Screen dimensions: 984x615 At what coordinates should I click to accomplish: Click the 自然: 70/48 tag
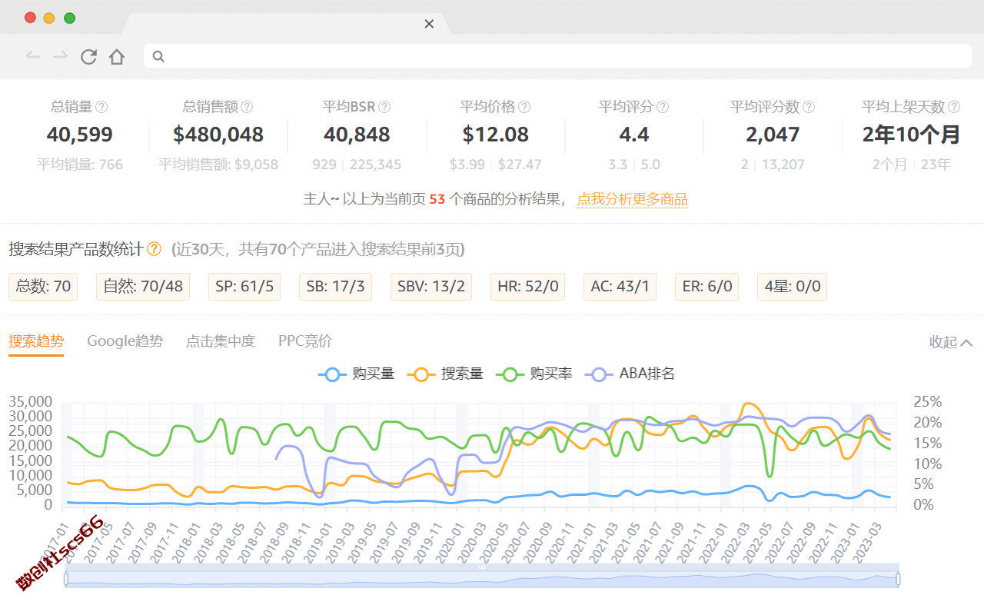pos(143,287)
